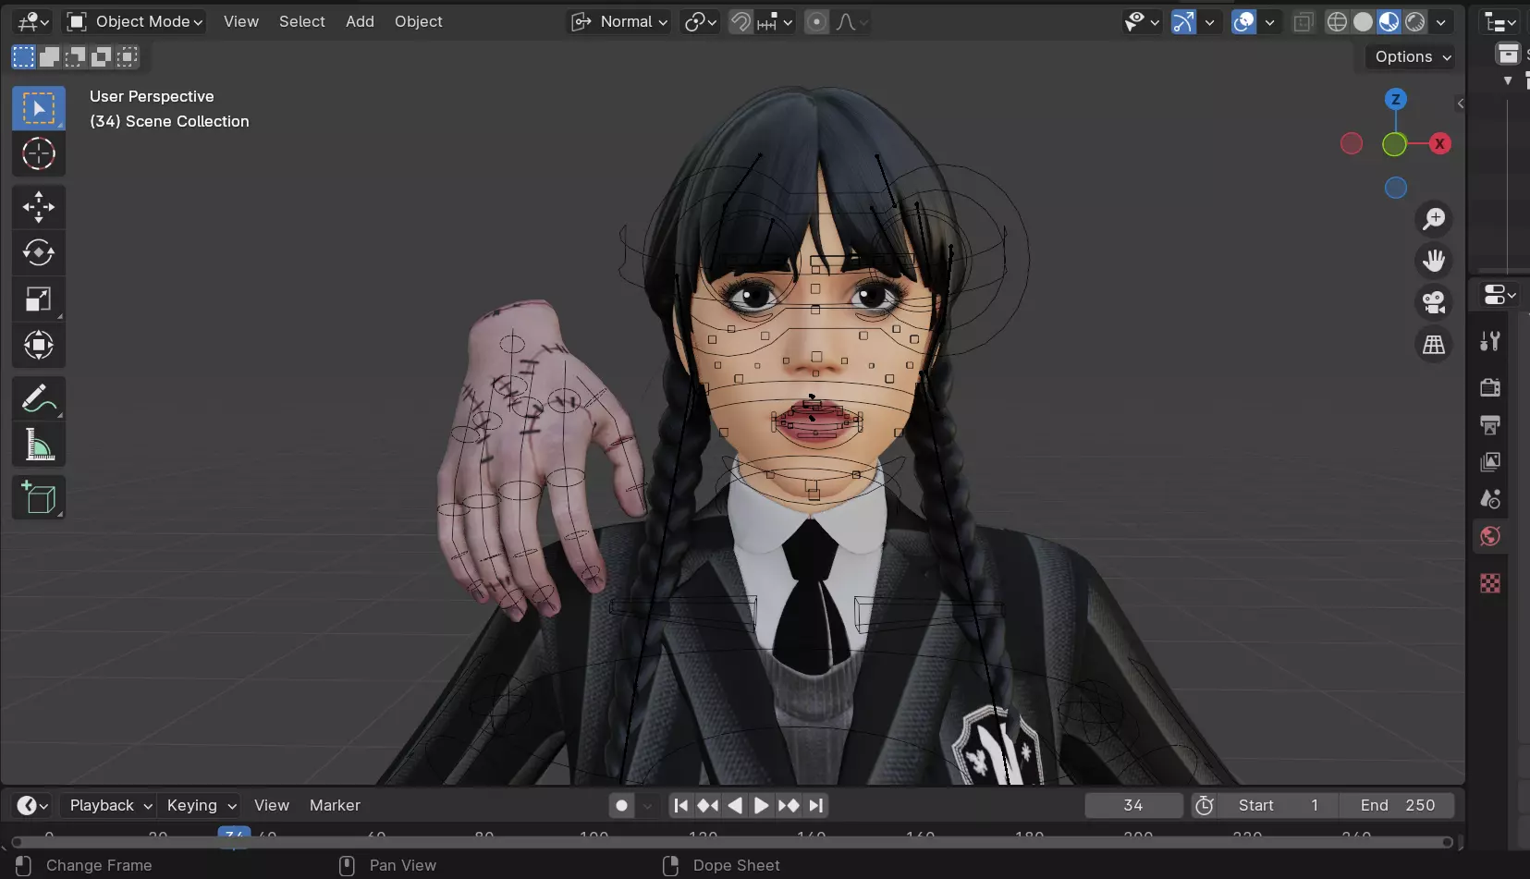Open the viewport editor type dropdown
Image resolution: width=1530 pixels, height=879 pixels.
pos(33,21)
